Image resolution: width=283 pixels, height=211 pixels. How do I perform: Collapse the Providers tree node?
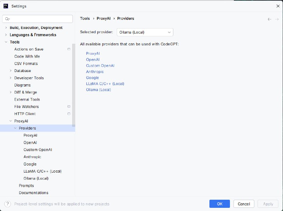pos(15,128)
